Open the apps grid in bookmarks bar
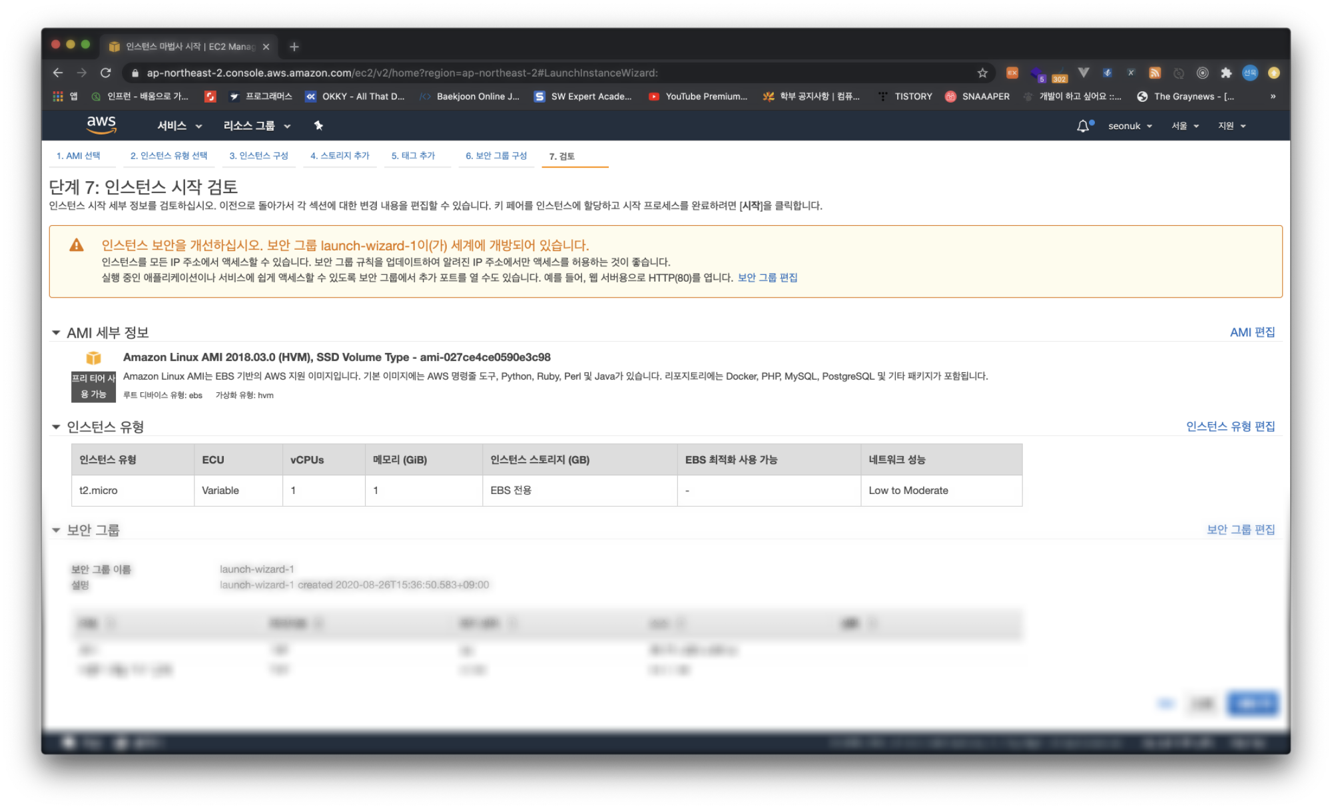Image resolution: width=1332 pixels, height=809 pixels. 58,97
